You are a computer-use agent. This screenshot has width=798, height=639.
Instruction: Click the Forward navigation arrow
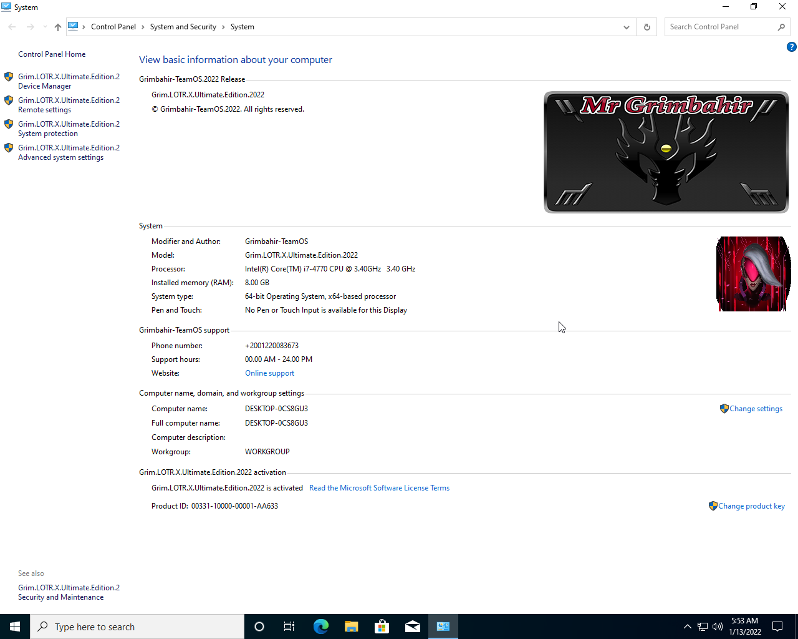point(30,27)
